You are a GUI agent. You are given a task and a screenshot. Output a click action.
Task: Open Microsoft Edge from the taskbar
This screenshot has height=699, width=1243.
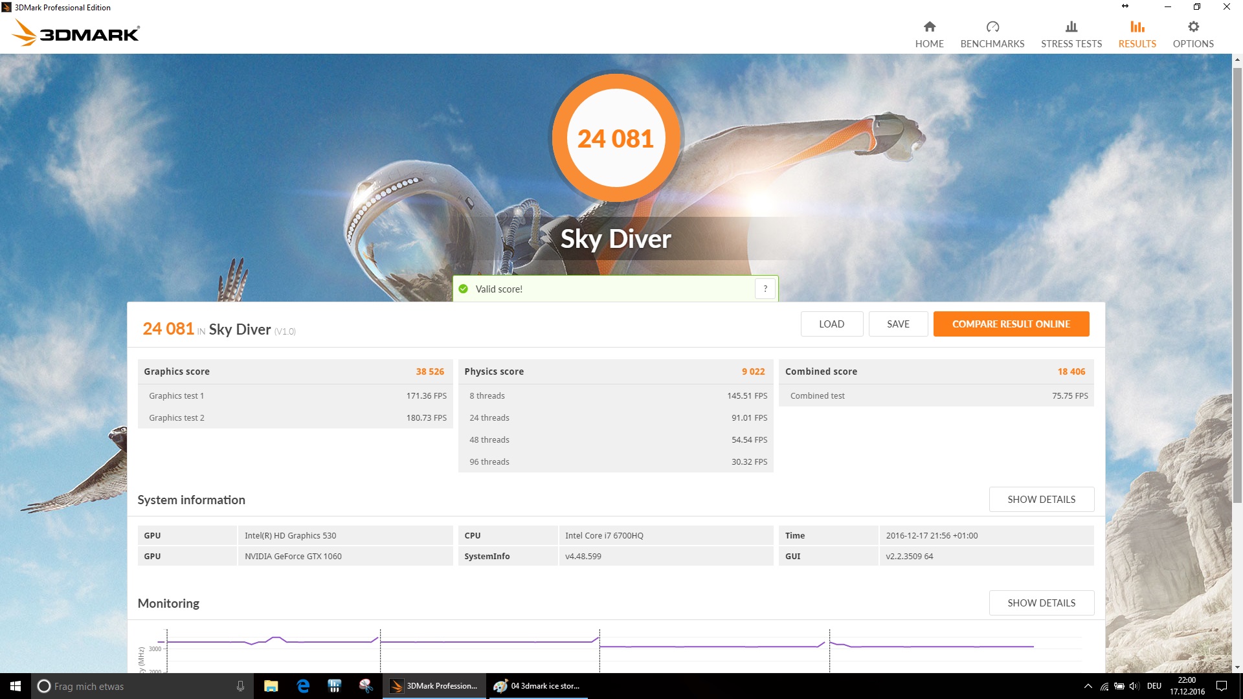[303, 686]
